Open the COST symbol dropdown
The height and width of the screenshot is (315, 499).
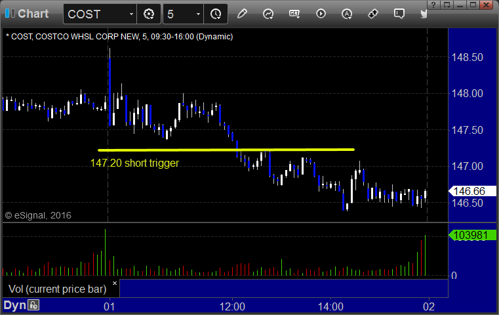(131, 14)
